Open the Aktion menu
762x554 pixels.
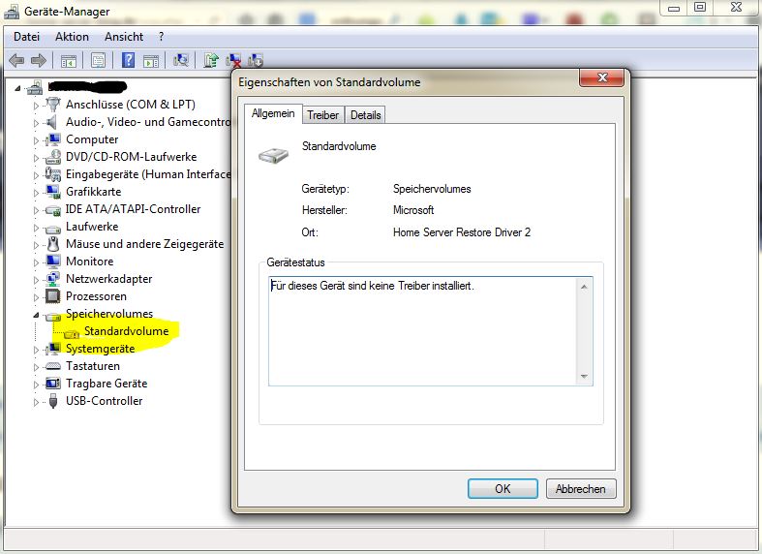pos(72,37)
